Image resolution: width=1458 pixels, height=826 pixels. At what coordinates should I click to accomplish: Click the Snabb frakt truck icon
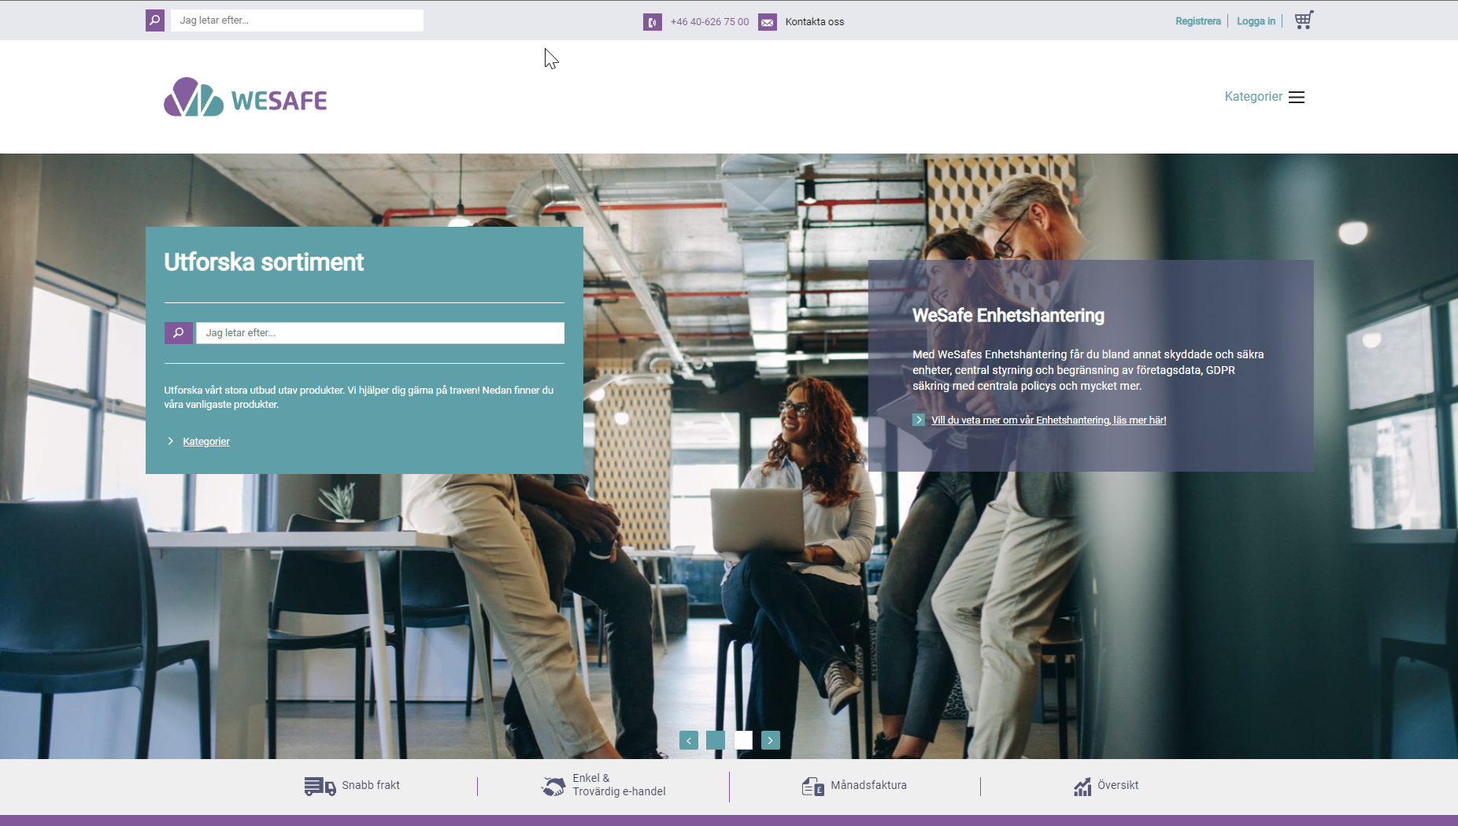[x=320, y=786]
